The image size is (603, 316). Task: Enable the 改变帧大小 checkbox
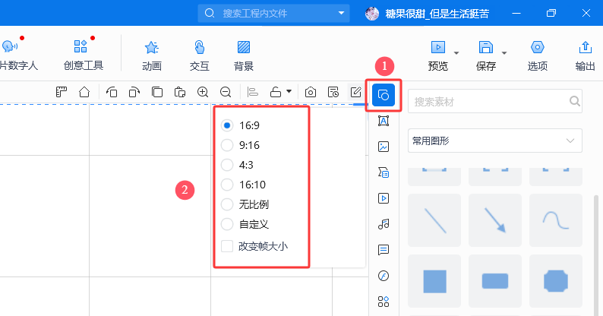pos(226,246)
